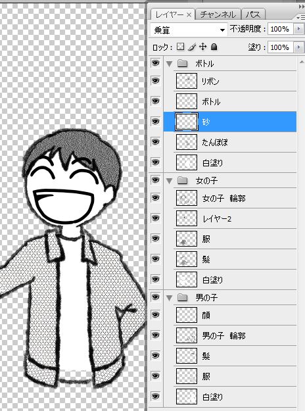The height and width of the screenshot is (411, 305).
Task: Select the 顔 layer thumbnail
Action: coord(187,315)
